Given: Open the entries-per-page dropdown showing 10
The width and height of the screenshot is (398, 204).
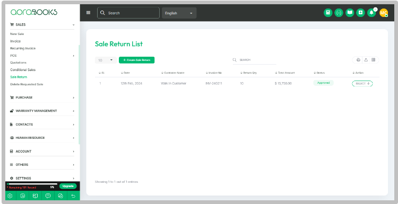Looking at the screenshot, I should [x=106, y=60].
